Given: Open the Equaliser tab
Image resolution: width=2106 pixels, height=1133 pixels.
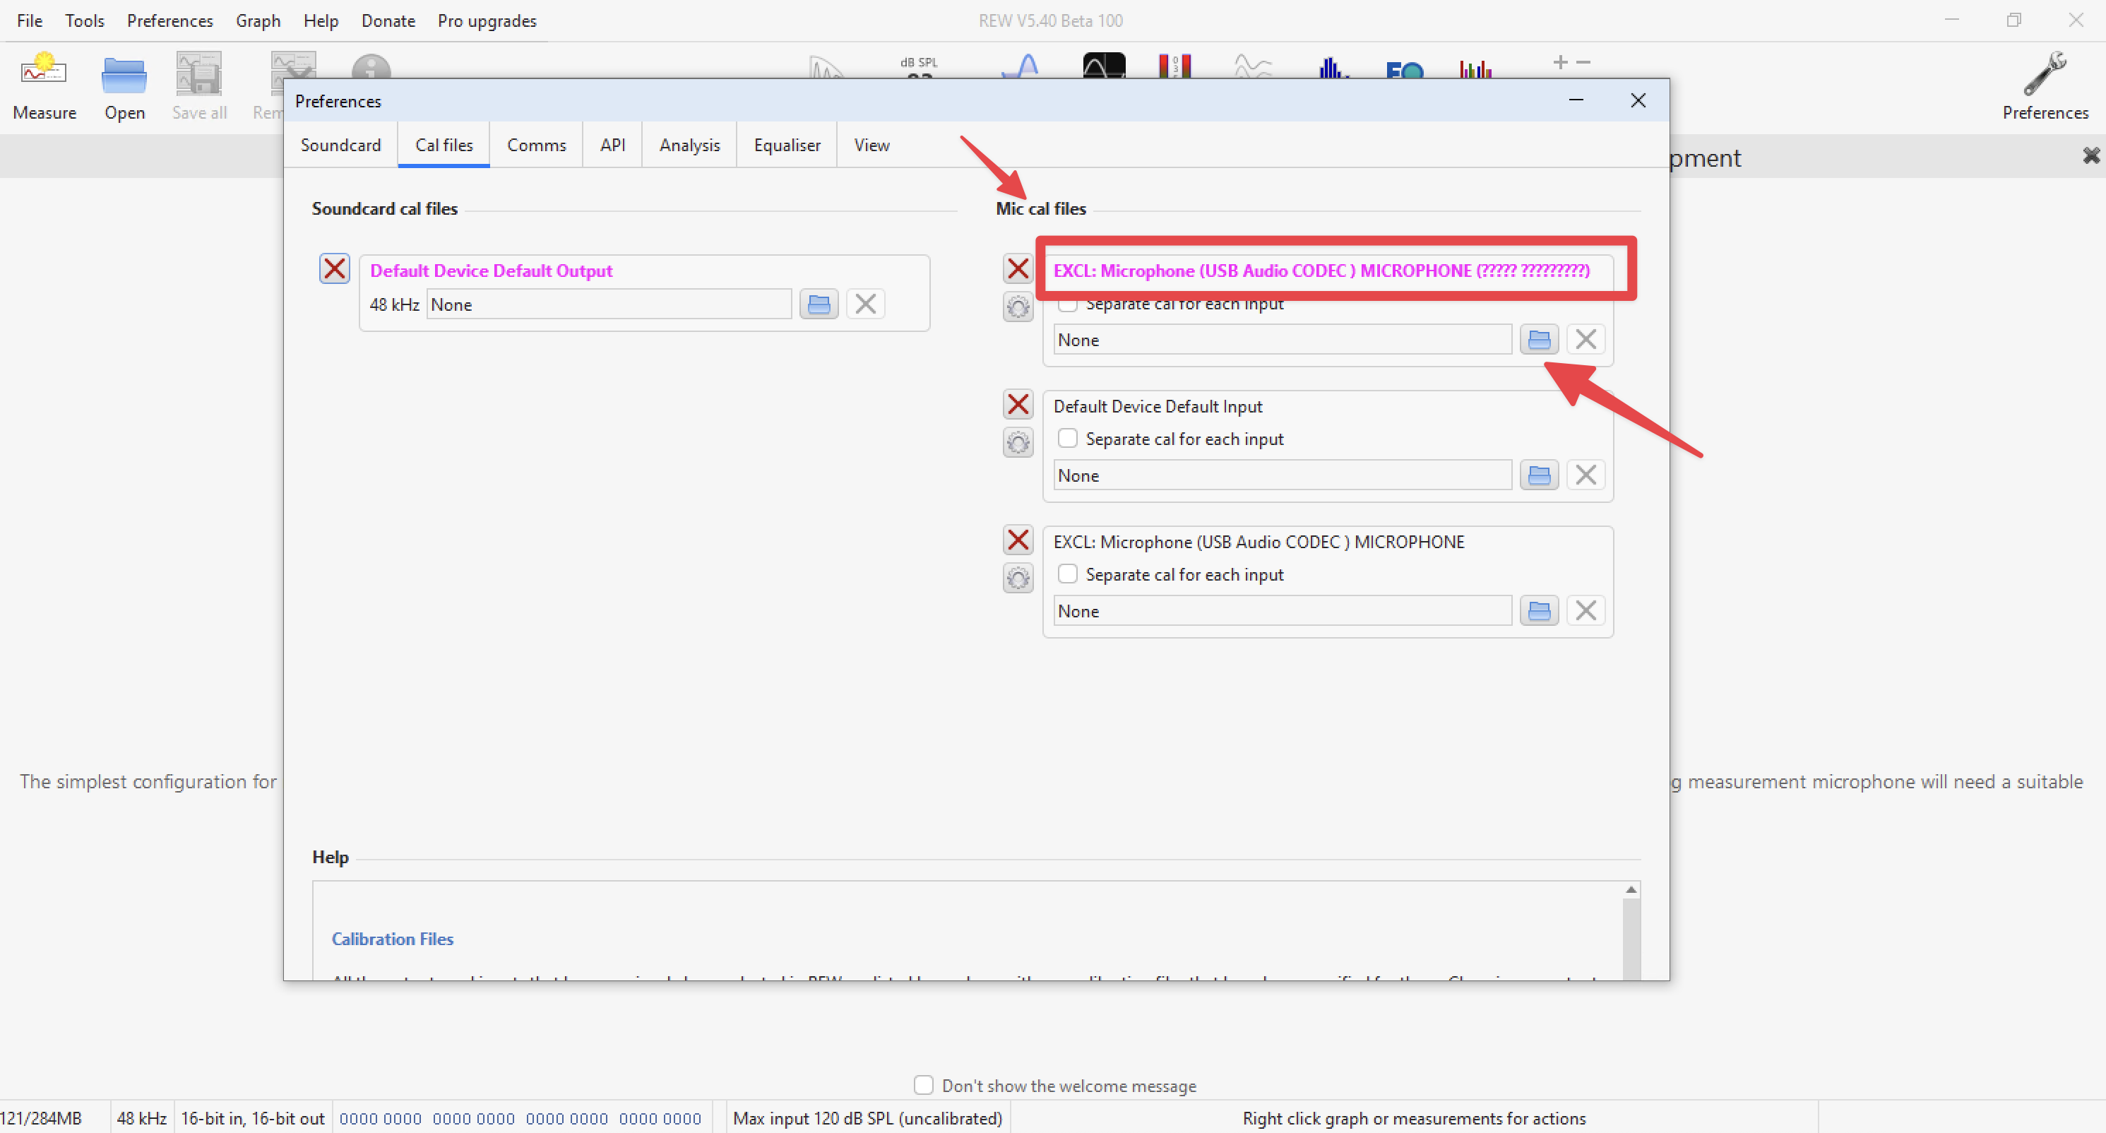Looking at the screenshot, I should (x=787, y=145).
